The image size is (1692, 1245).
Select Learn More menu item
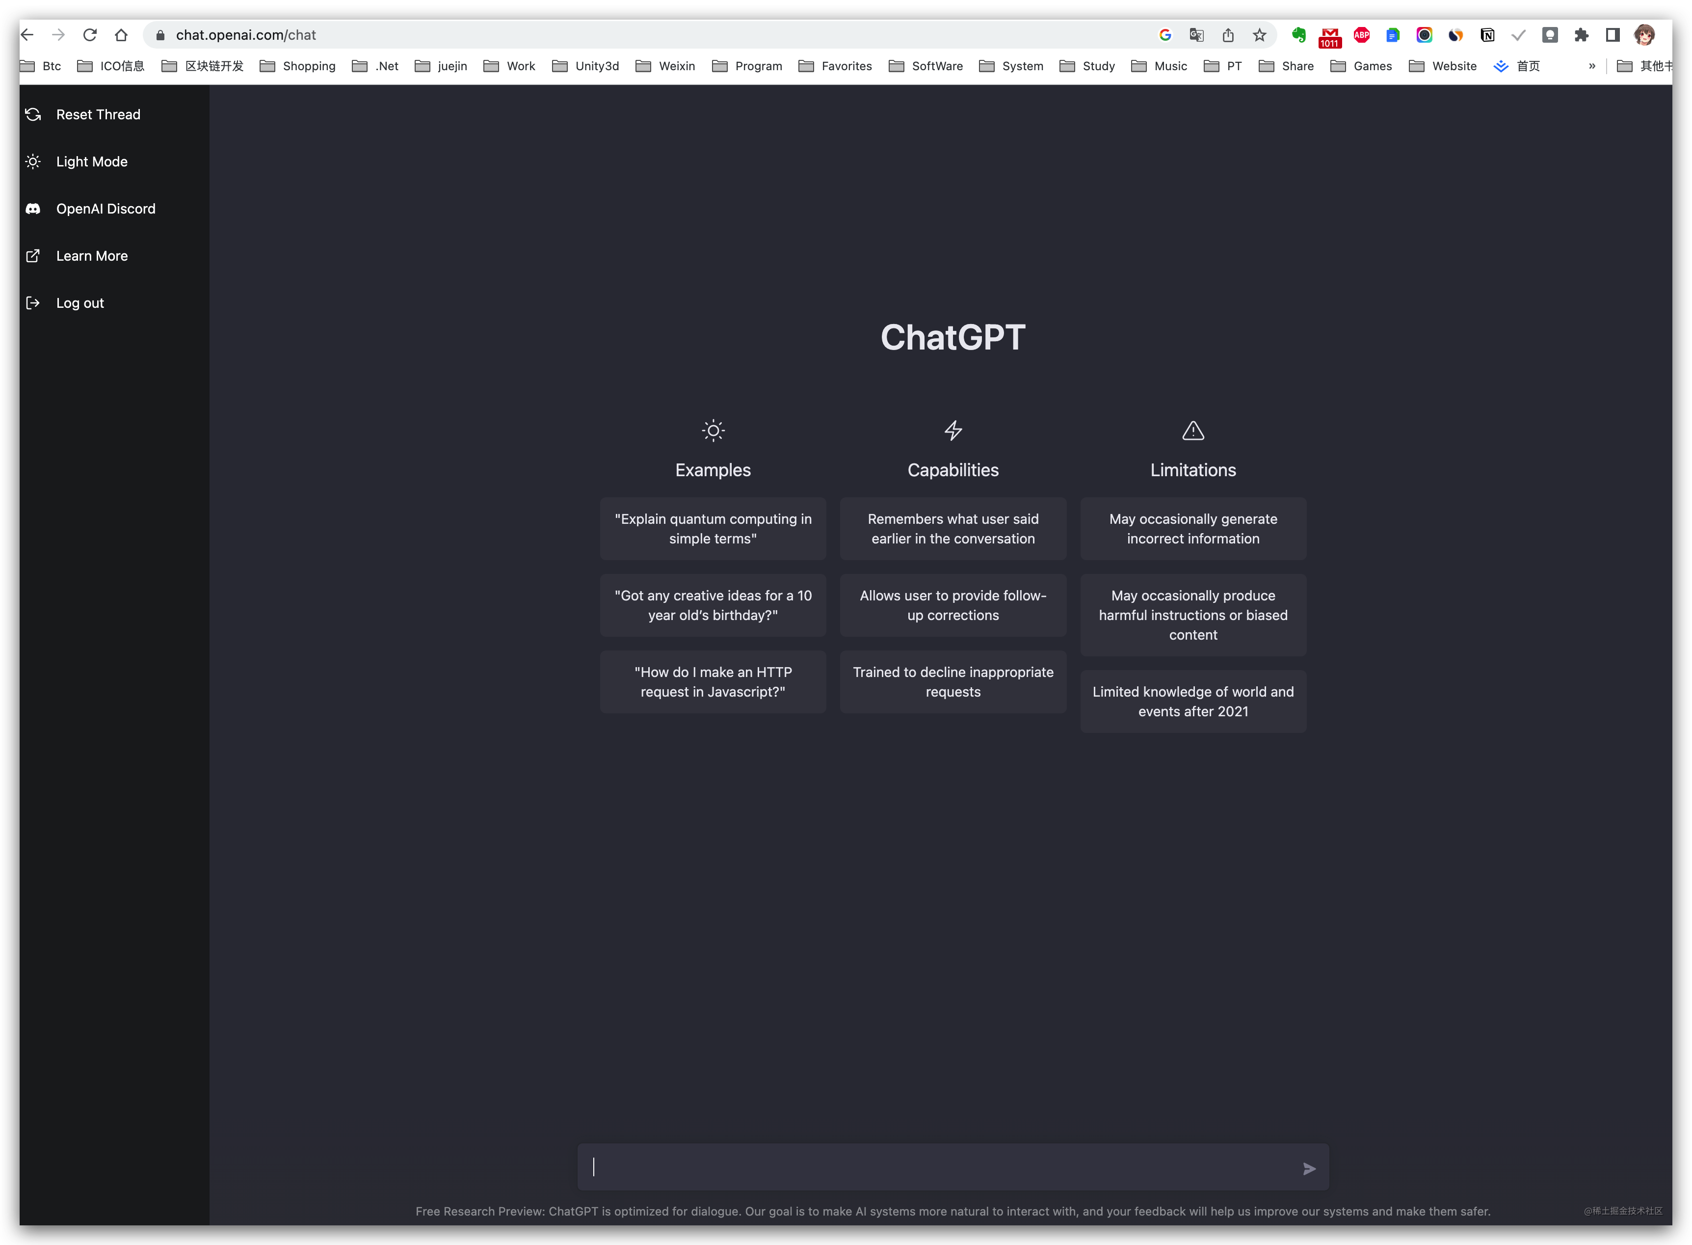(x=92, y=255)
